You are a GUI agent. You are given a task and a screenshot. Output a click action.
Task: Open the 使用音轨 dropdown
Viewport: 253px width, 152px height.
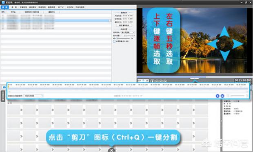[128, 32]
